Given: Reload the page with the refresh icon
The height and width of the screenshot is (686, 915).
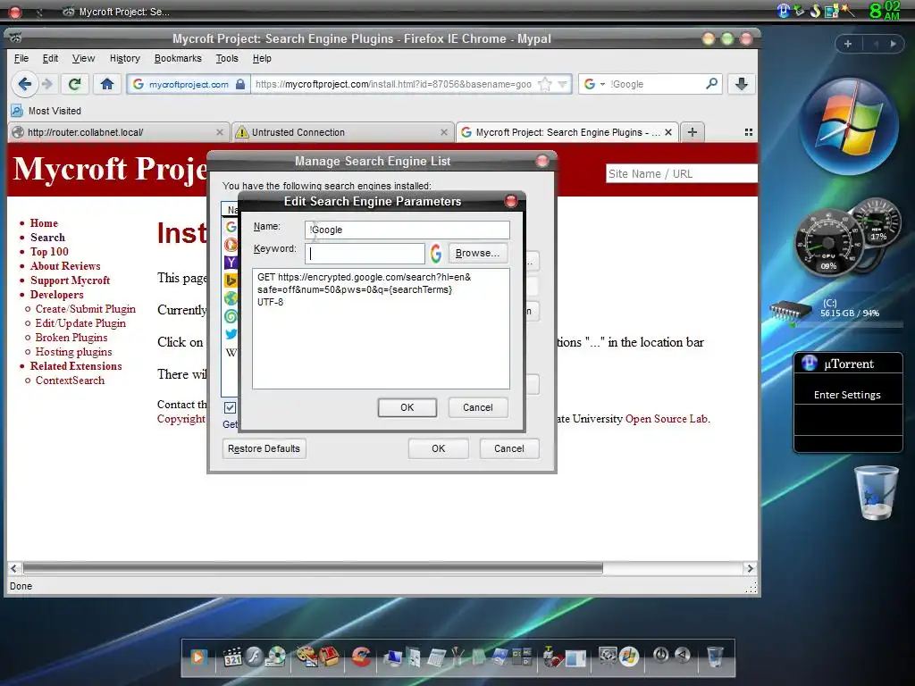Looking at the screenshot, I should point(75,84).
